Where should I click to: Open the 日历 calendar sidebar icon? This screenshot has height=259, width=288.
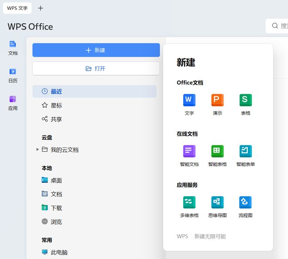click(13, 75)
